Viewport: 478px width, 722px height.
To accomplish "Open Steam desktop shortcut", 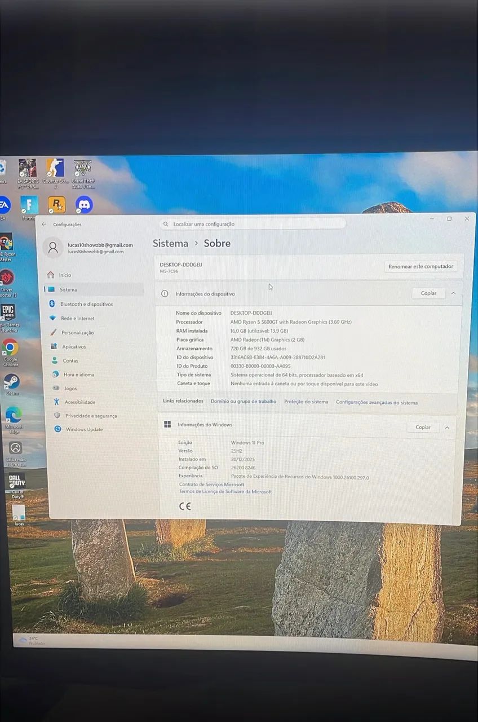I will (x=11, y=385).
